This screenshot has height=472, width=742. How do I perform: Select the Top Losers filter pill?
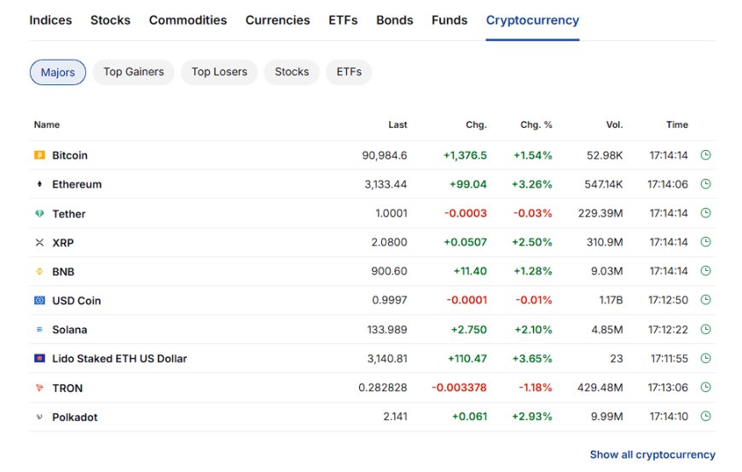pos(219,72)
